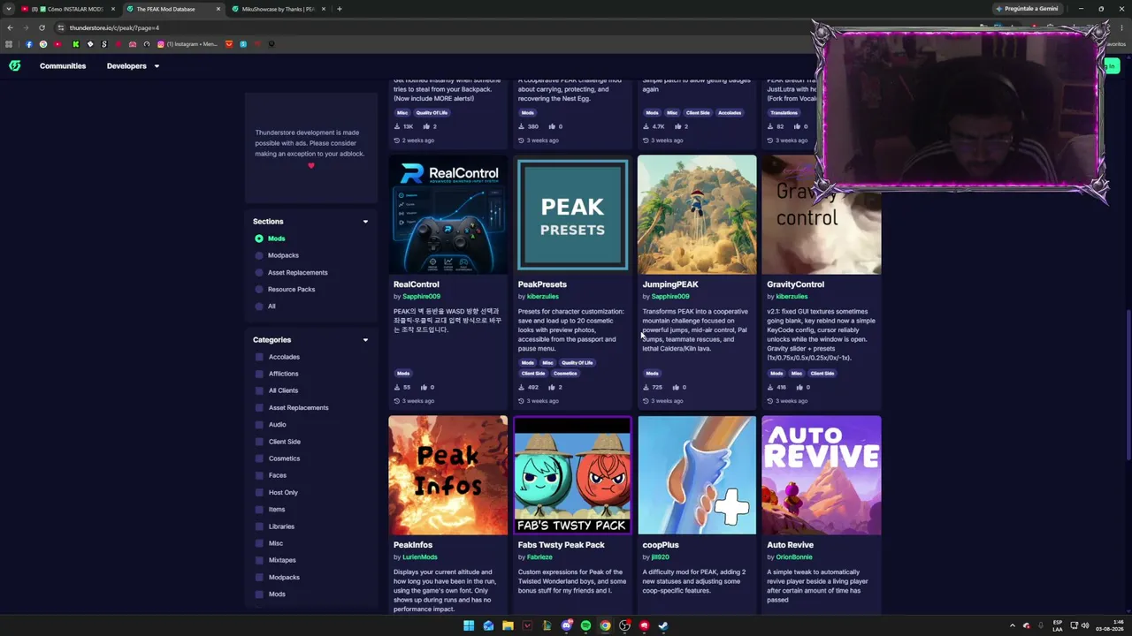Open the Facebook bookmark icon
The width and height of the screenshot is (1132, 636).
pos(29,44)
